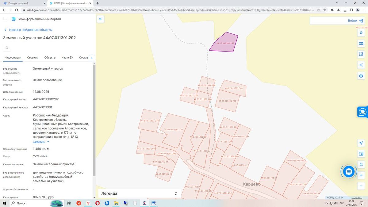This screenshot has height=207, width=368.
Task: Click the Войти login button
Action: coord(355,21)
